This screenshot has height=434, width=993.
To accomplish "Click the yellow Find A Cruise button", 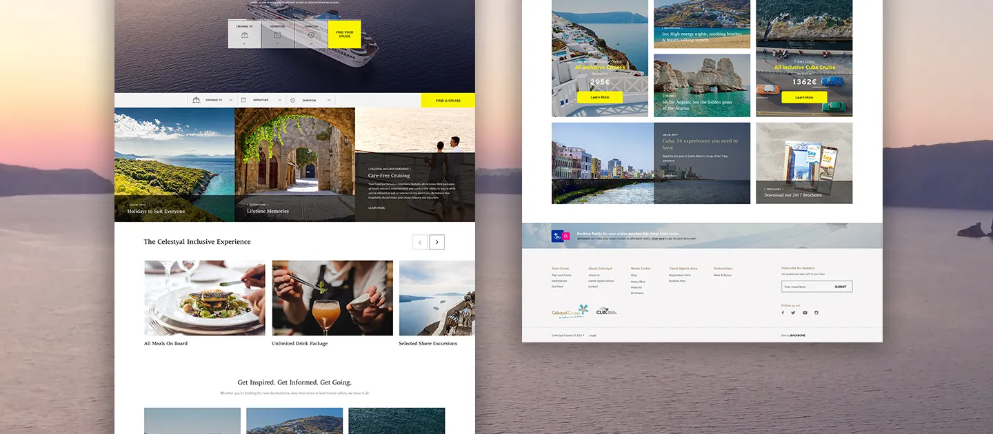I will pyautogui.click(x=448, y=101).
